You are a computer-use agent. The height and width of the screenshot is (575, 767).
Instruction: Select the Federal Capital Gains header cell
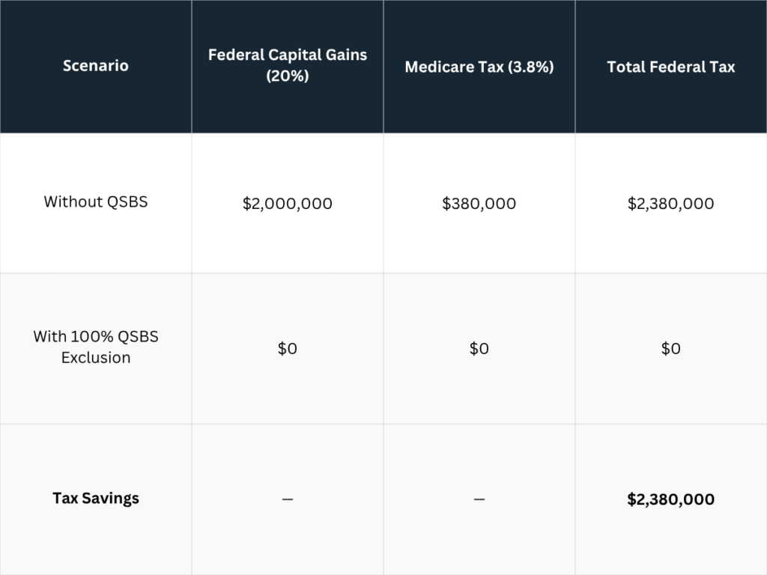pos(288,66)
